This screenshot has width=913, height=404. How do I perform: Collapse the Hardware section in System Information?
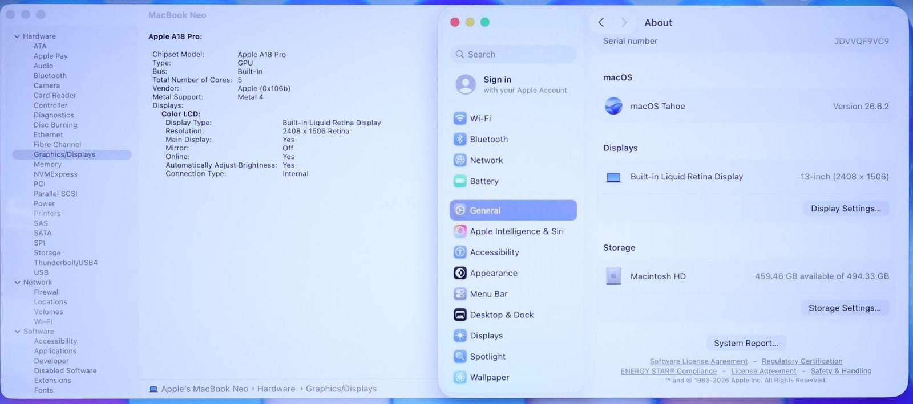click(17, 36)
